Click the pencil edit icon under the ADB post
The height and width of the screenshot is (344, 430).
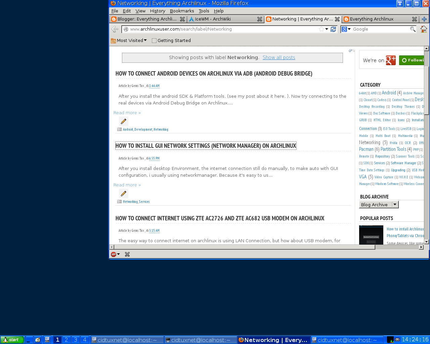124,121
